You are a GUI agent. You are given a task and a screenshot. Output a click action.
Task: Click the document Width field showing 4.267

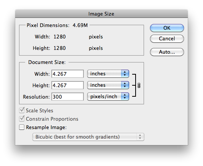pyautogui.click(x=67, y=74)
